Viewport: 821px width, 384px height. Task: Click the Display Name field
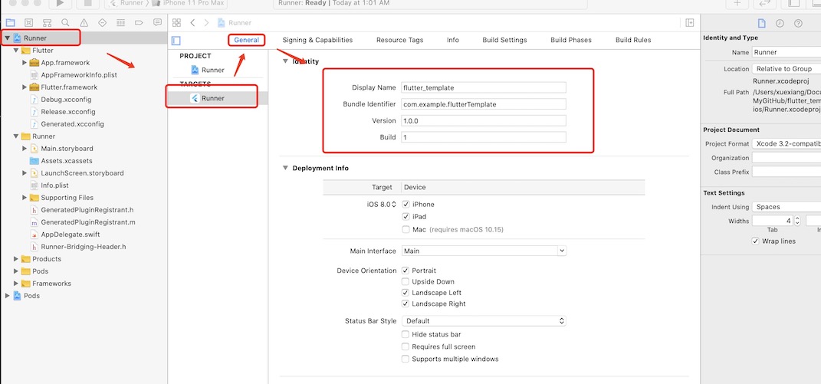[484, 87]
